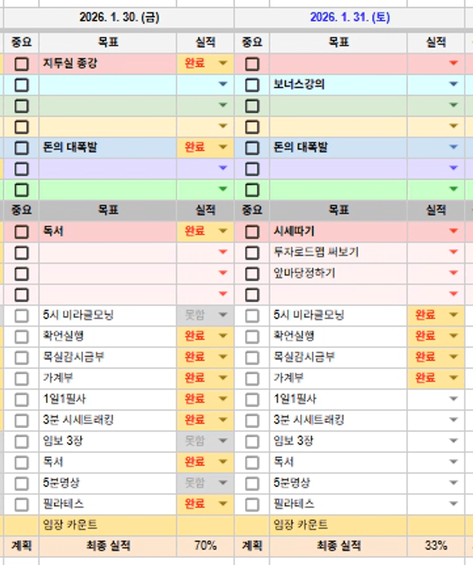Click the 2026. 1. 31. (토) date header
Viewport: 473px width, 565px height.
pyautogui.click(x=349, y=18)
